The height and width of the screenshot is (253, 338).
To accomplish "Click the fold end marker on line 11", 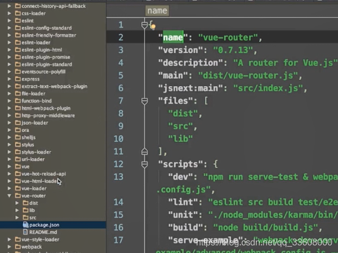I will 145,152.
